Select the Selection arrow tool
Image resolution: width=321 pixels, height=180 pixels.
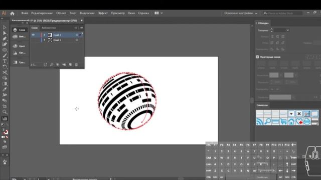coord(5,27)
